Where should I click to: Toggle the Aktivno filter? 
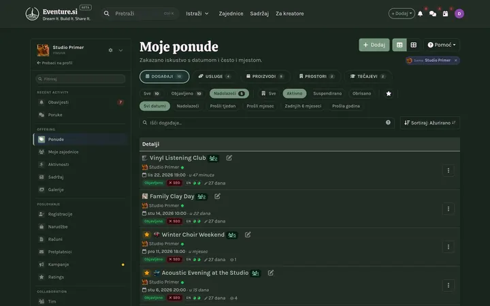[x=295, y=94]
